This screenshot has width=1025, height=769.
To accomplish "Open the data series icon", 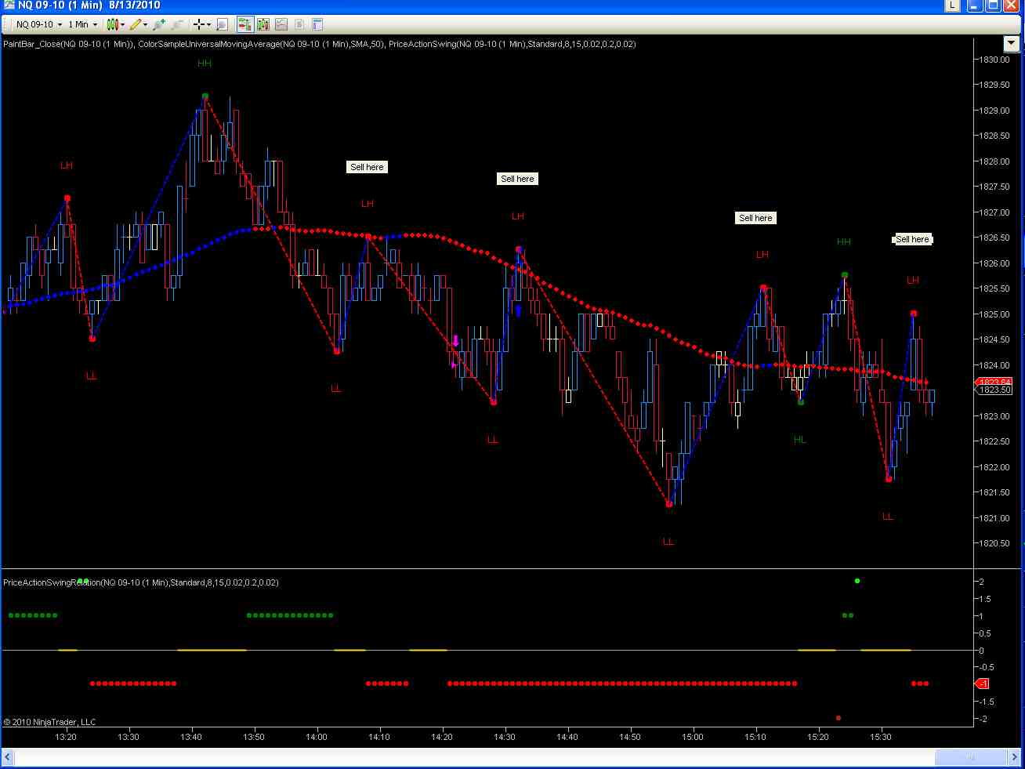I will point(263,24).
